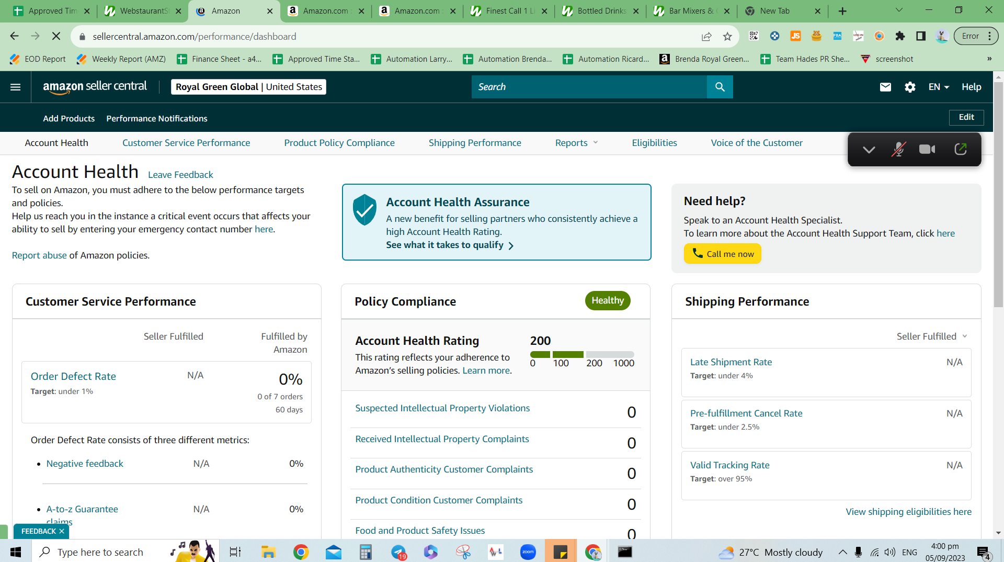The image size is (1004, 562).
Task: Open the Product Policy Compliance tab
Action: pyautogui.click(x=339, y=143)
